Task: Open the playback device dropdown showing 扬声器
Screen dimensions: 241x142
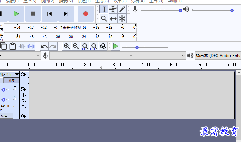Action: click(218, 56)
